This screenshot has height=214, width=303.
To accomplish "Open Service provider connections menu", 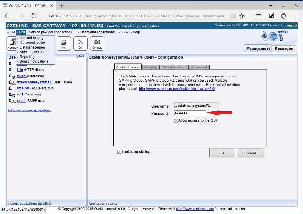I will [x=50, y=32].
